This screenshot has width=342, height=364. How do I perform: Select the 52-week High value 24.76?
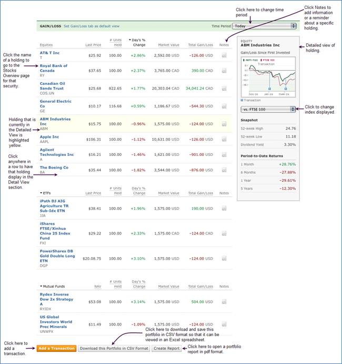click(290, 129)
